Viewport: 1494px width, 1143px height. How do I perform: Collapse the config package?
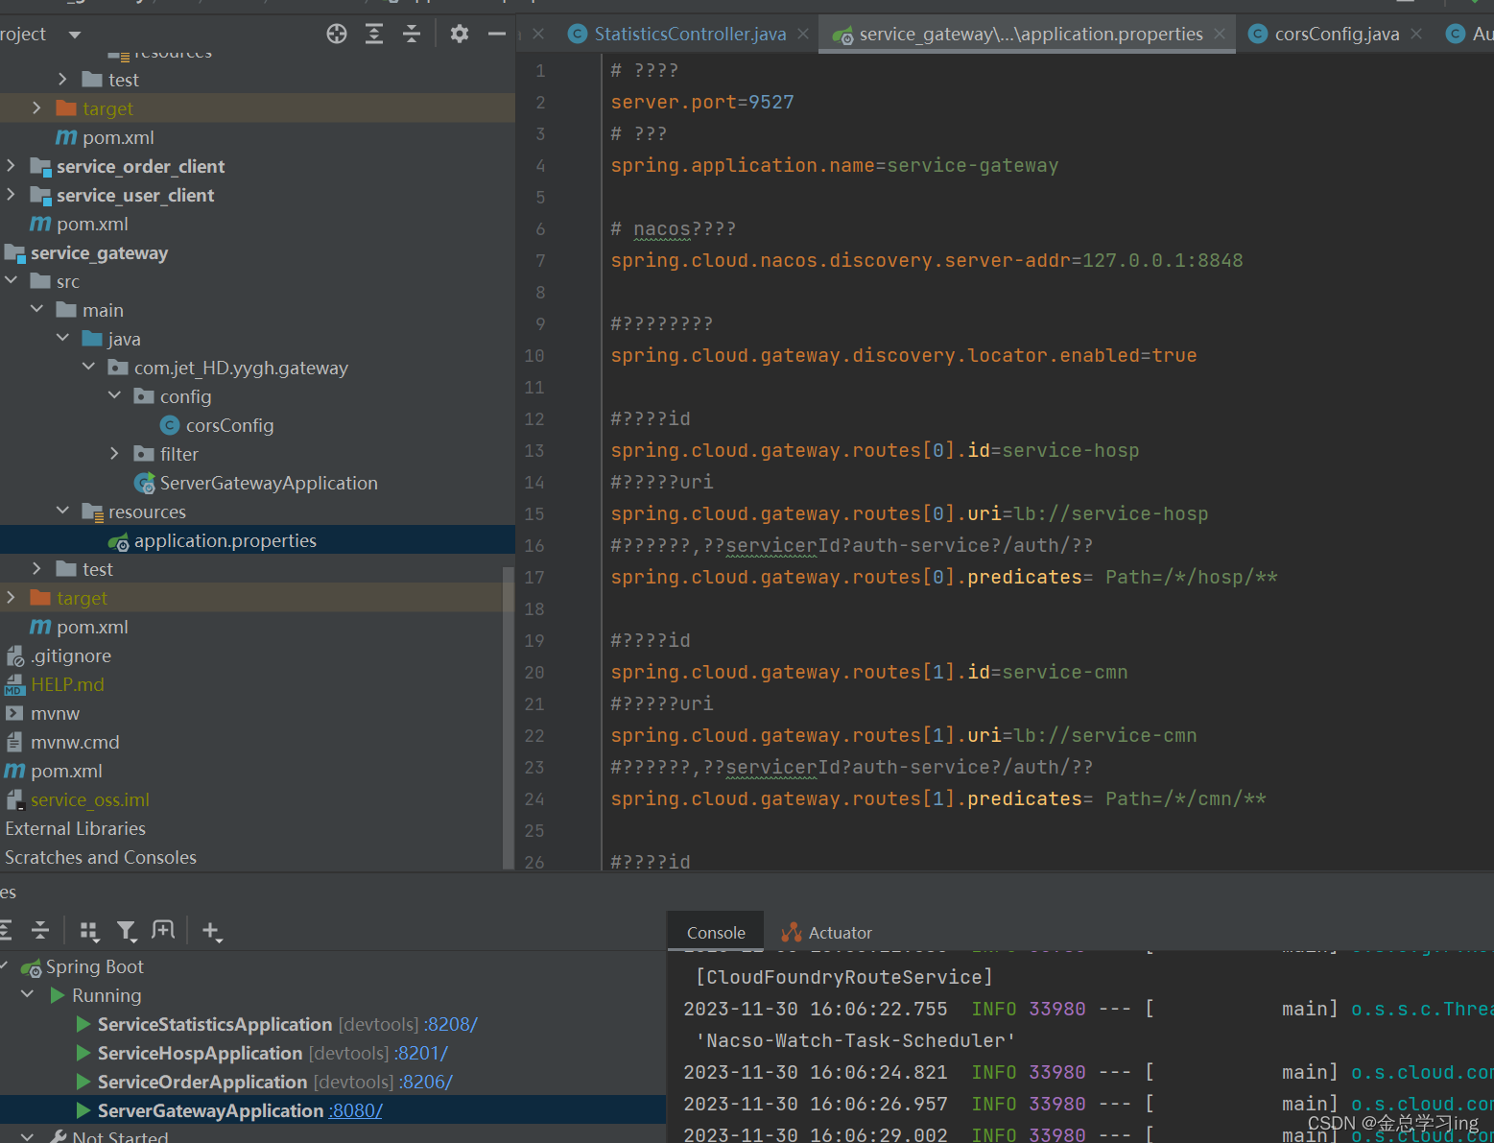pyautogui.click(x=114, y=396)
